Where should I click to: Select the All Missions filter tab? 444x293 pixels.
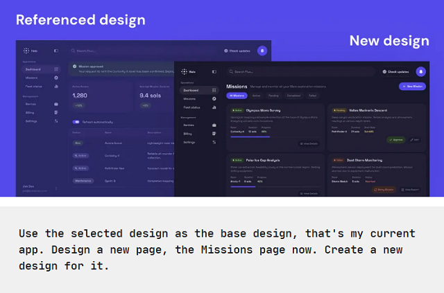pos(237,96)
